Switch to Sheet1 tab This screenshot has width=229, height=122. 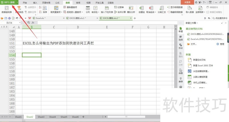tap(18, 117)
